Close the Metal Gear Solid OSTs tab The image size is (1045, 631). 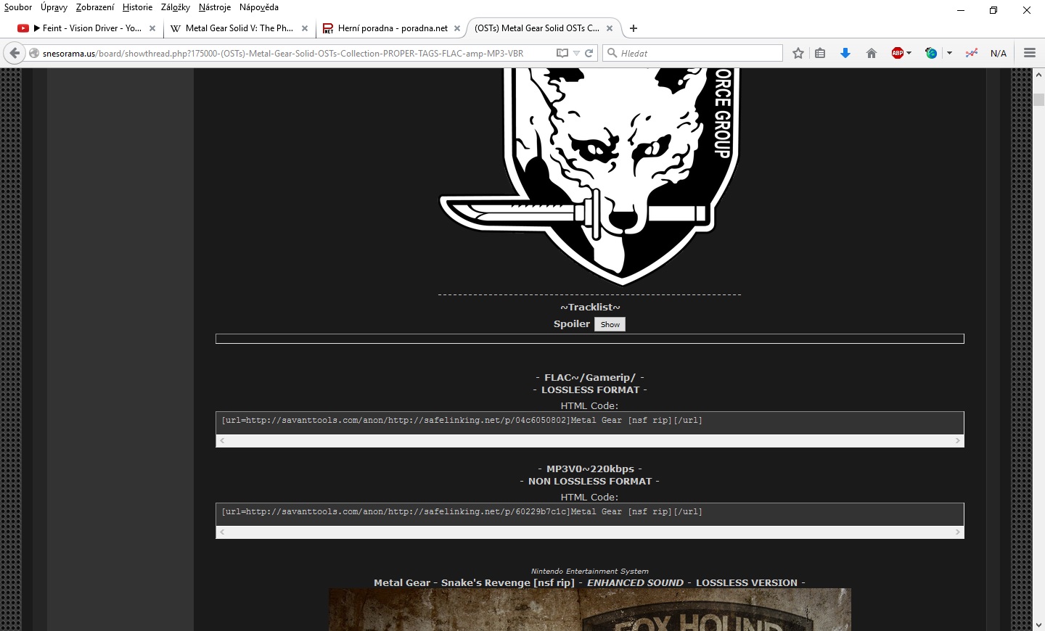(610, 28)
